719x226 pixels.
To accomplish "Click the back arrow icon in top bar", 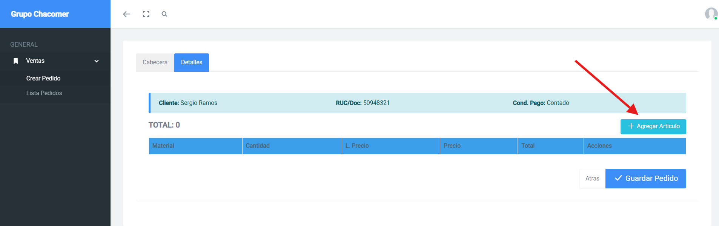I will click(126, 14).
